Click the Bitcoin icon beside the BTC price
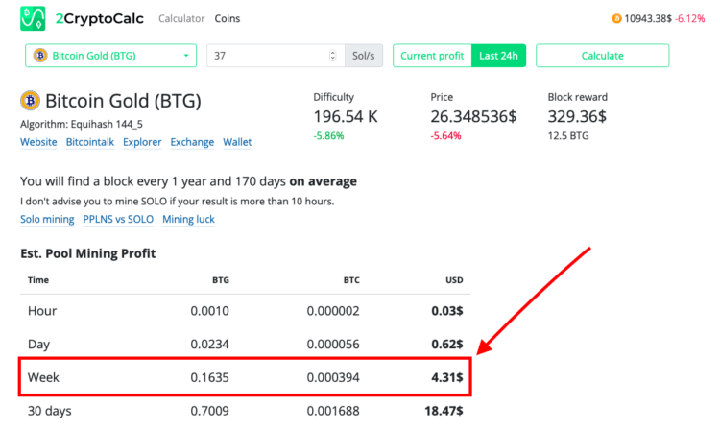 coord(616,19)
